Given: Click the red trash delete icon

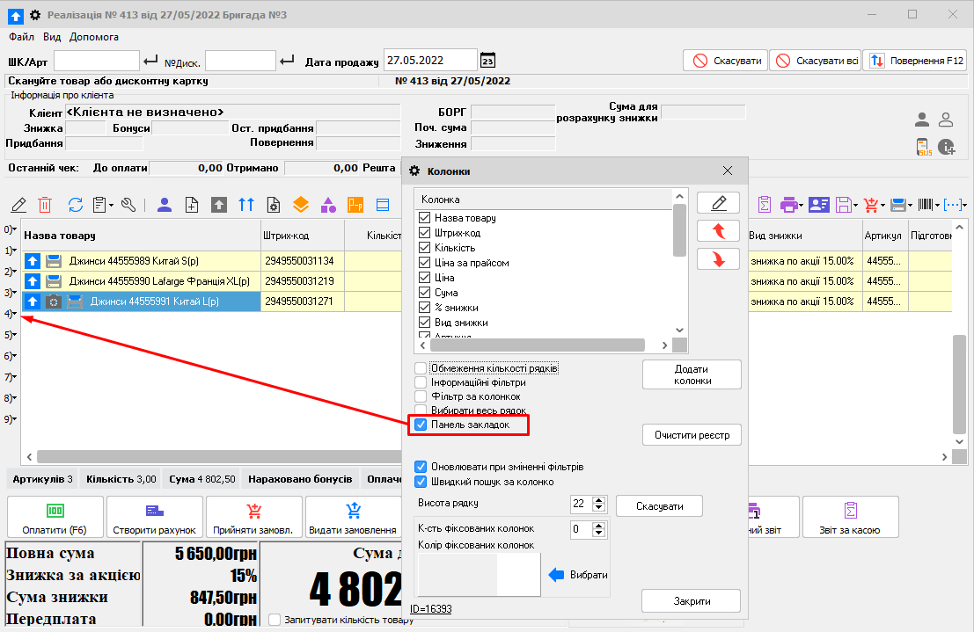Looking at the screenshot, I should click(x=45, y=205).
